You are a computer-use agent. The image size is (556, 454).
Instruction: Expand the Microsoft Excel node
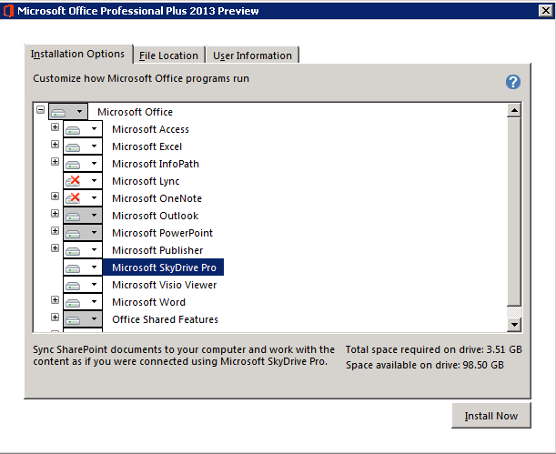(55, 145)
